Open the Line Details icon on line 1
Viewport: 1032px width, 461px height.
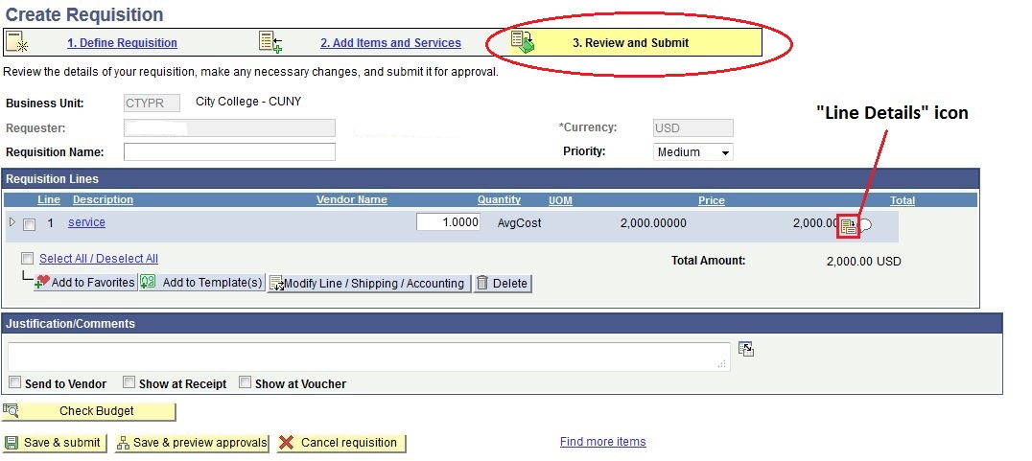pos(848,226)
